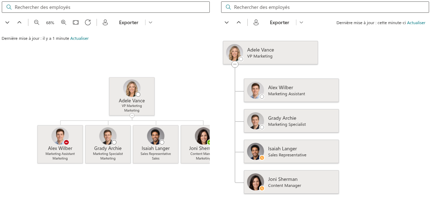Click Grady Archie photo in right tree
The width and height of the screenshot is (433, 199).
[x=256, y=121]
